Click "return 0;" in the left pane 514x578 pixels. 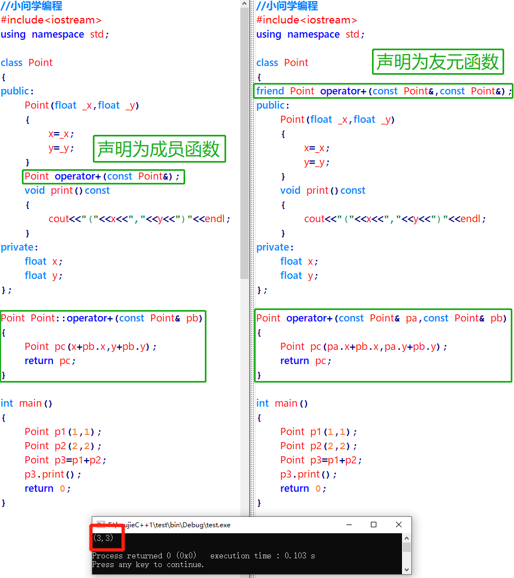[47, 488]
